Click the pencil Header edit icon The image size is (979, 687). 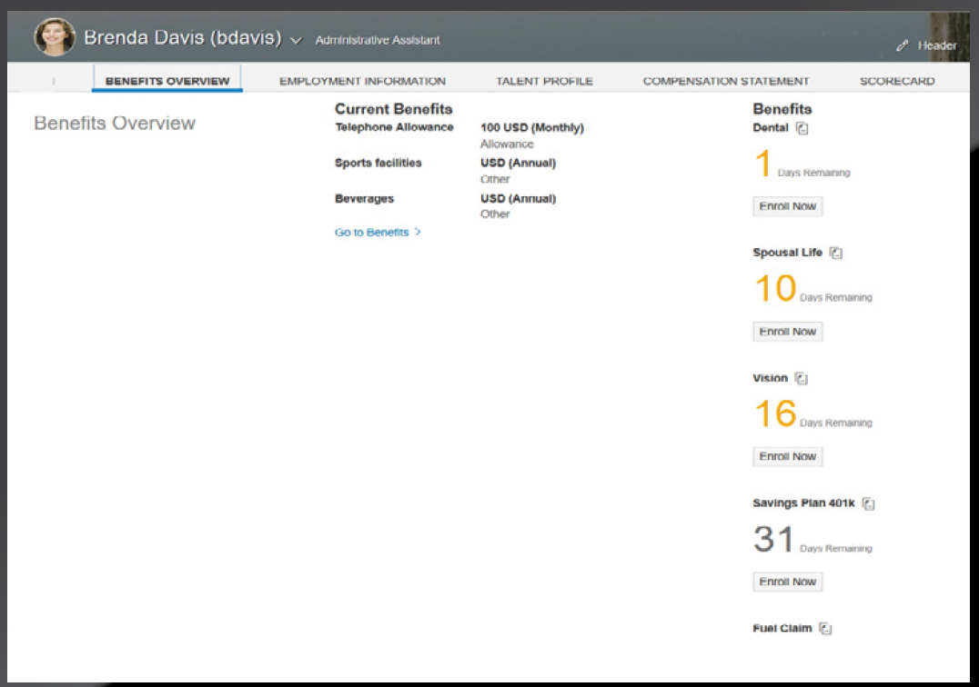click(x=903, y=45)
